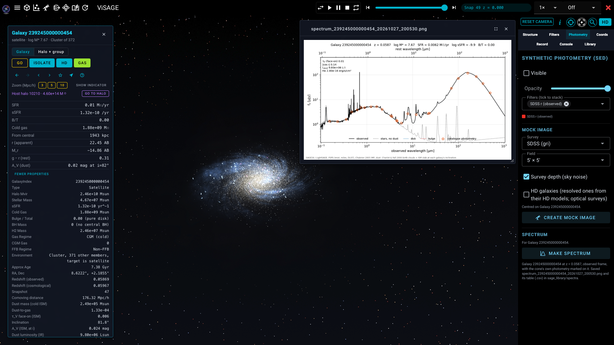Screen dimensions: 614x345
Task: Click the RESET CAMERA button
Action: click(537, 22)
